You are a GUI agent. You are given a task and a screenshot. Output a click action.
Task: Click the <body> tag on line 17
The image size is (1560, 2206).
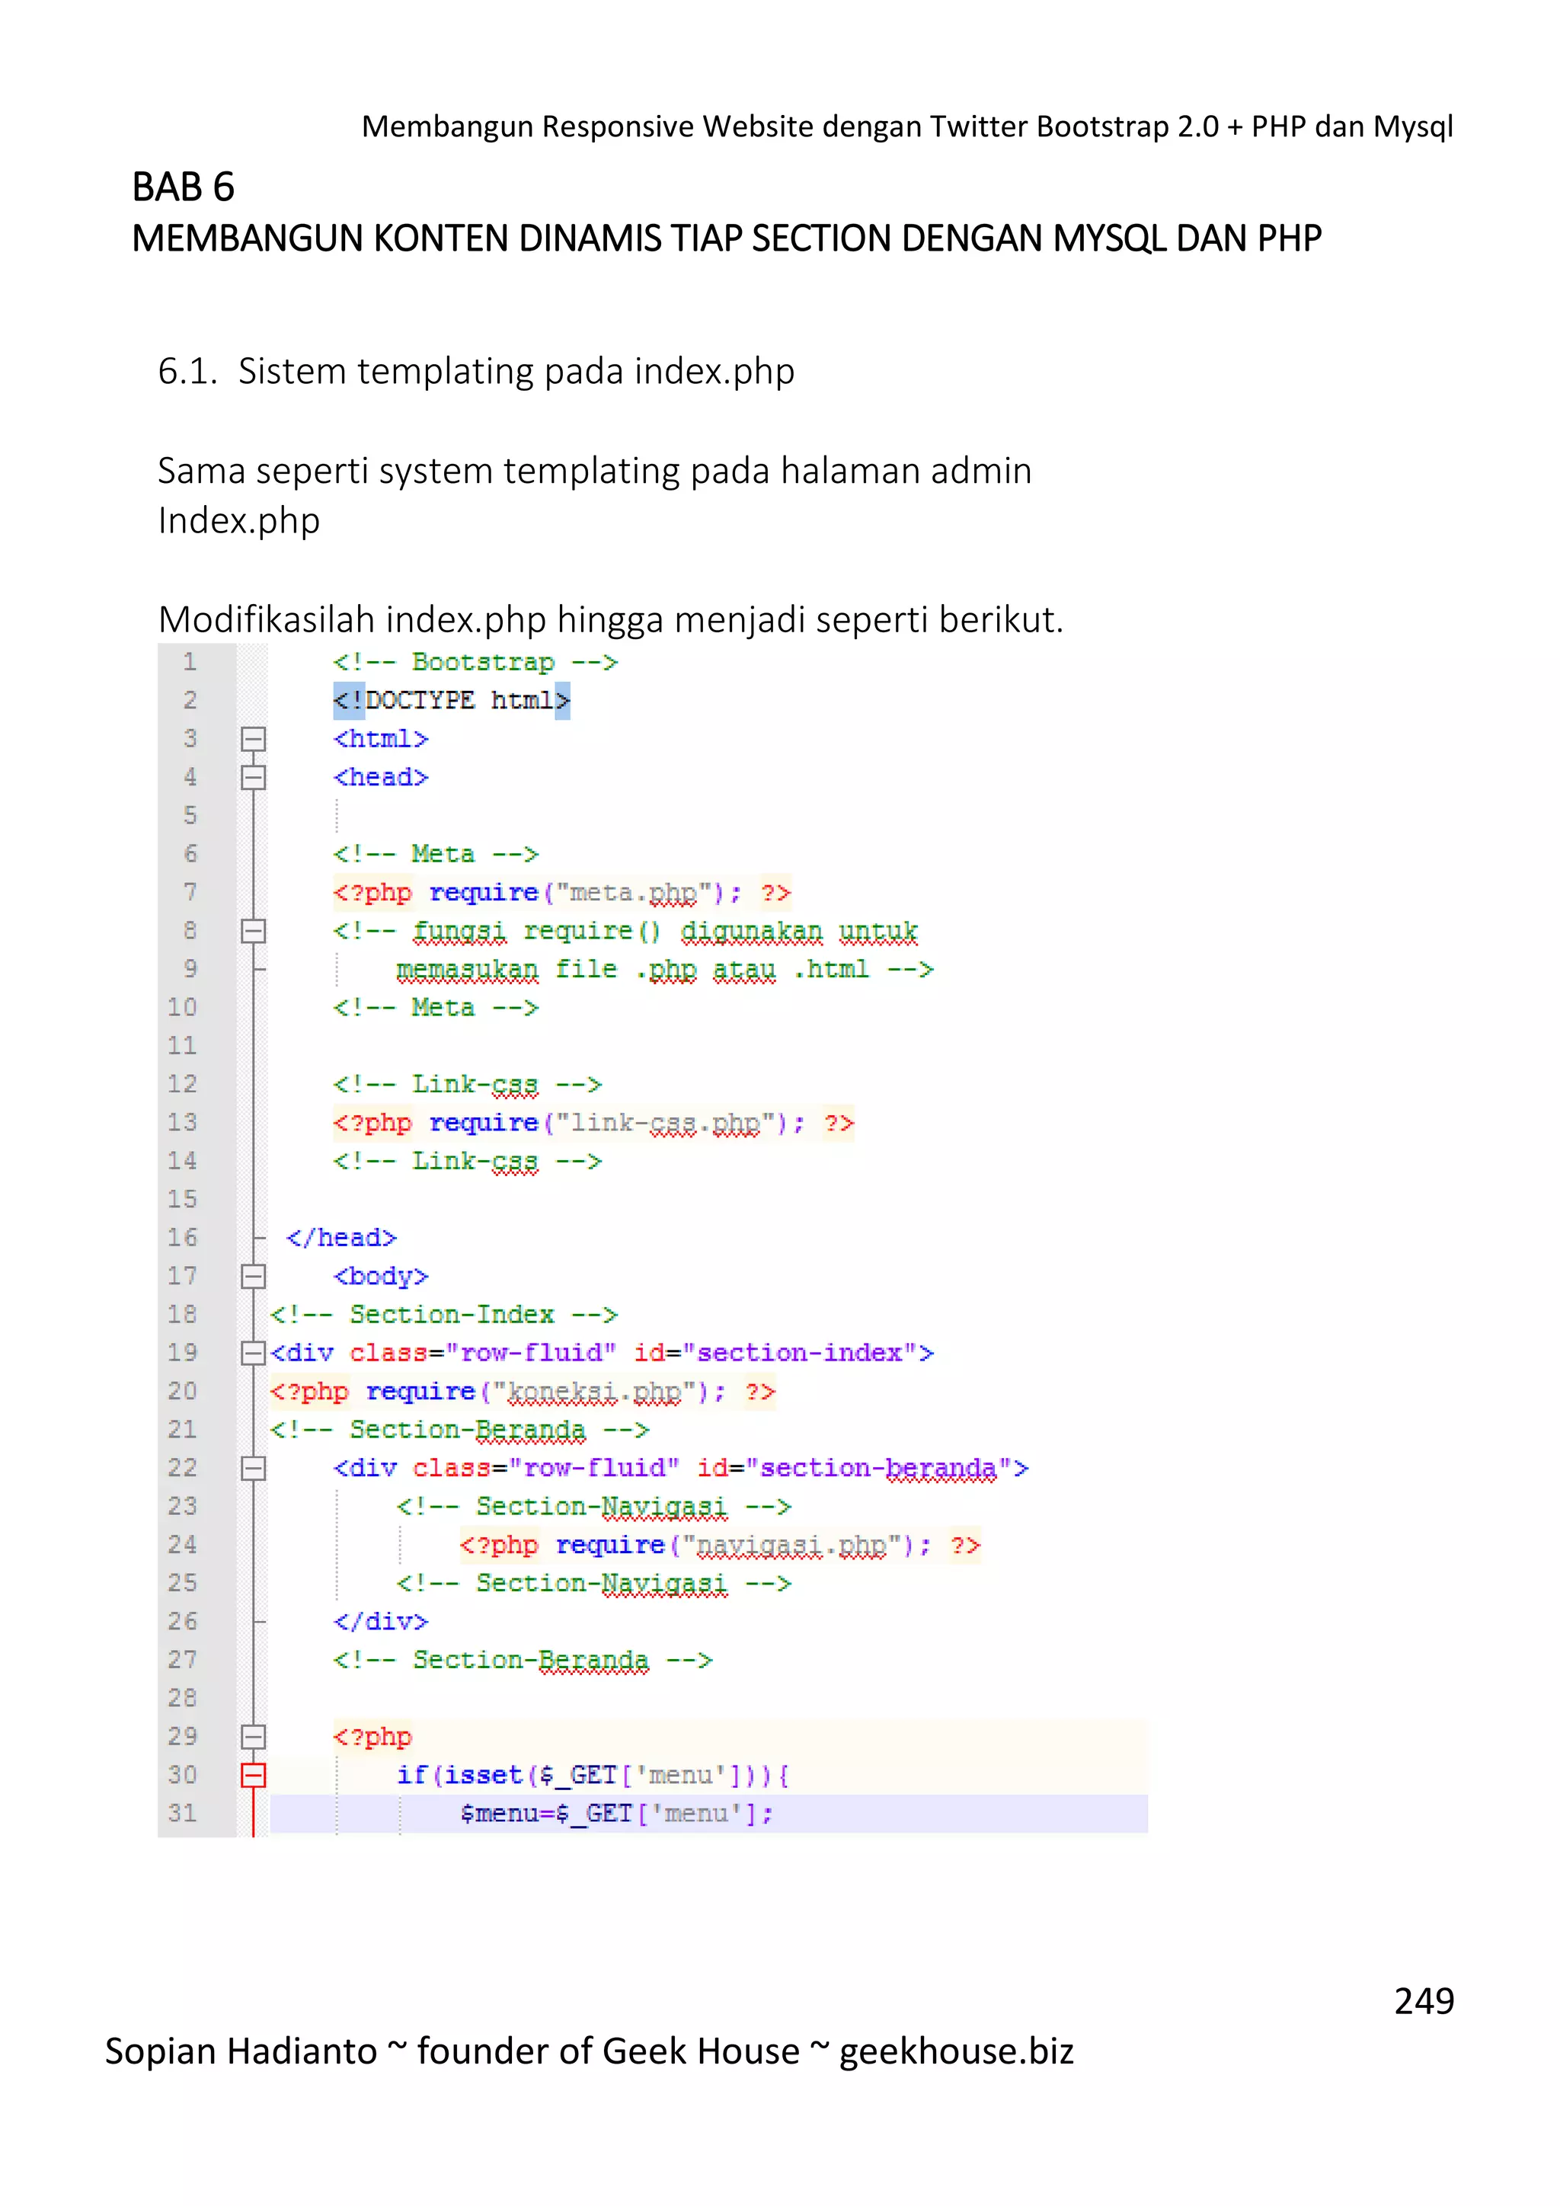point(380,1277)
